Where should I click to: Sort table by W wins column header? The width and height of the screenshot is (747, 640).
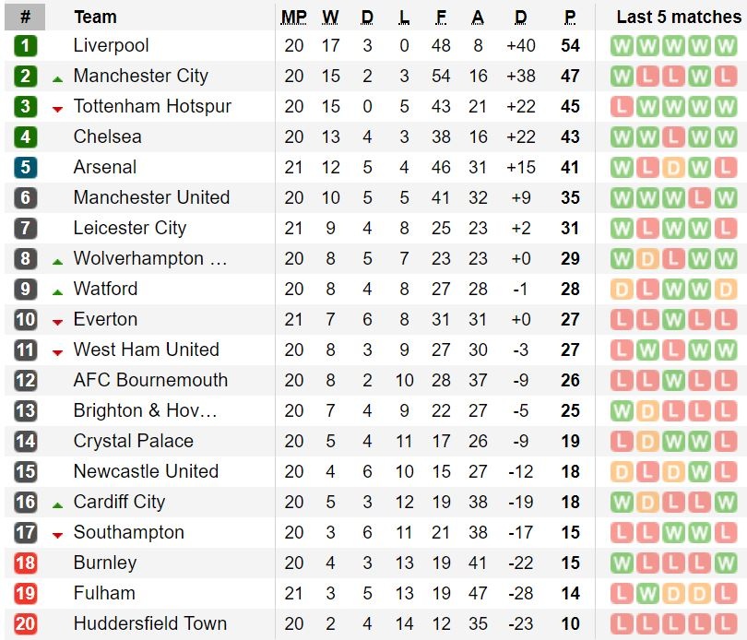coord(330,17)
